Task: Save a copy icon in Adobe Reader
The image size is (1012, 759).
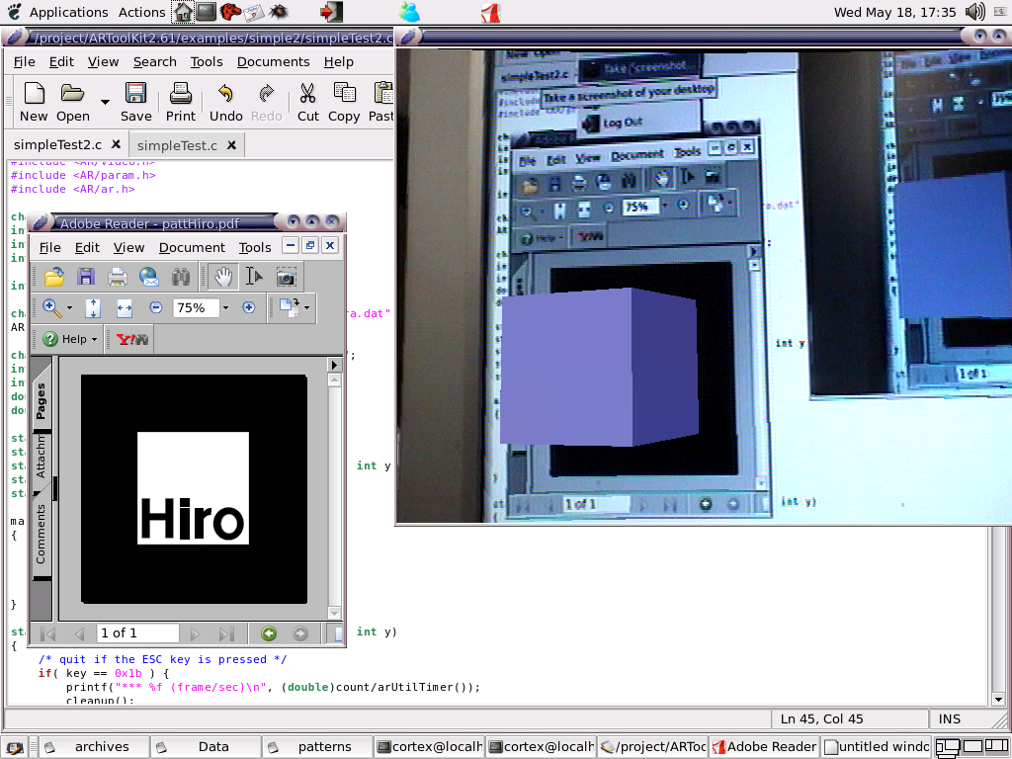Action: (x=86, y=277)
